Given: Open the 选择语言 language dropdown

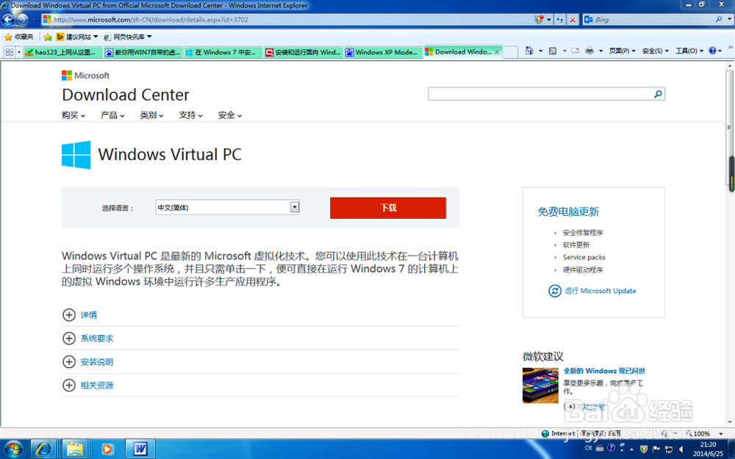Looking at the screenshot, I should pyautogui.click(x=227, y=207).
